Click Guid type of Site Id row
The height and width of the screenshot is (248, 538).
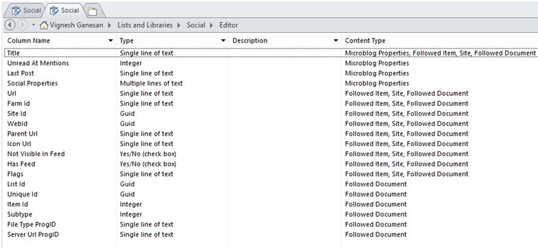[127, 114]
